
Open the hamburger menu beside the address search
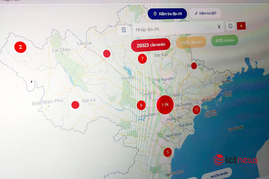(x=123, y=30)
